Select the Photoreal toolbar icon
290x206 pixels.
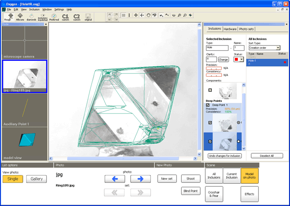[53, 16]
